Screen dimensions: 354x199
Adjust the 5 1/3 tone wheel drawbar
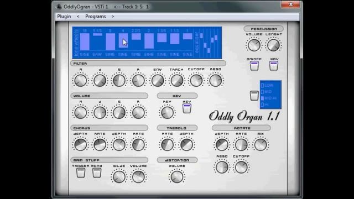pyautogui.click(x=97, y=34)
